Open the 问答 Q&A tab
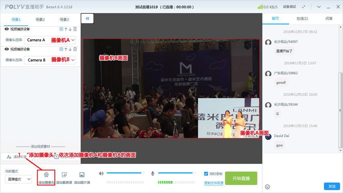343x193 pixels. pyautogui.click(x=329, y=19)
